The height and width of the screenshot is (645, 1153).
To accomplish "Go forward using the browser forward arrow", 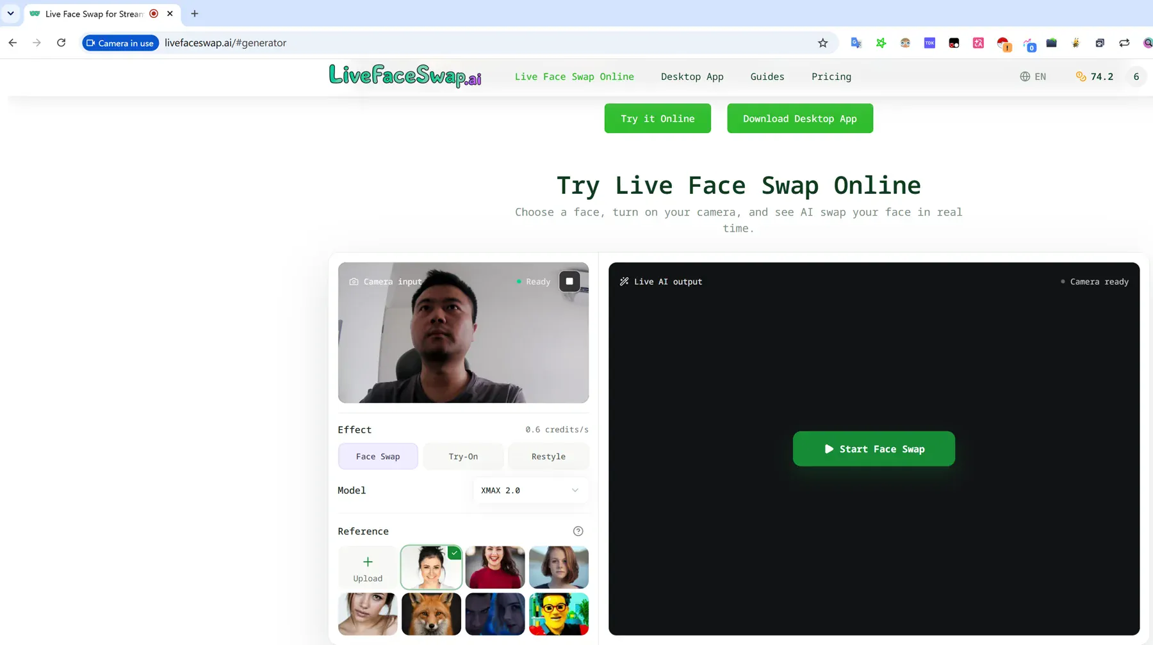I will [x=37, y=43].
